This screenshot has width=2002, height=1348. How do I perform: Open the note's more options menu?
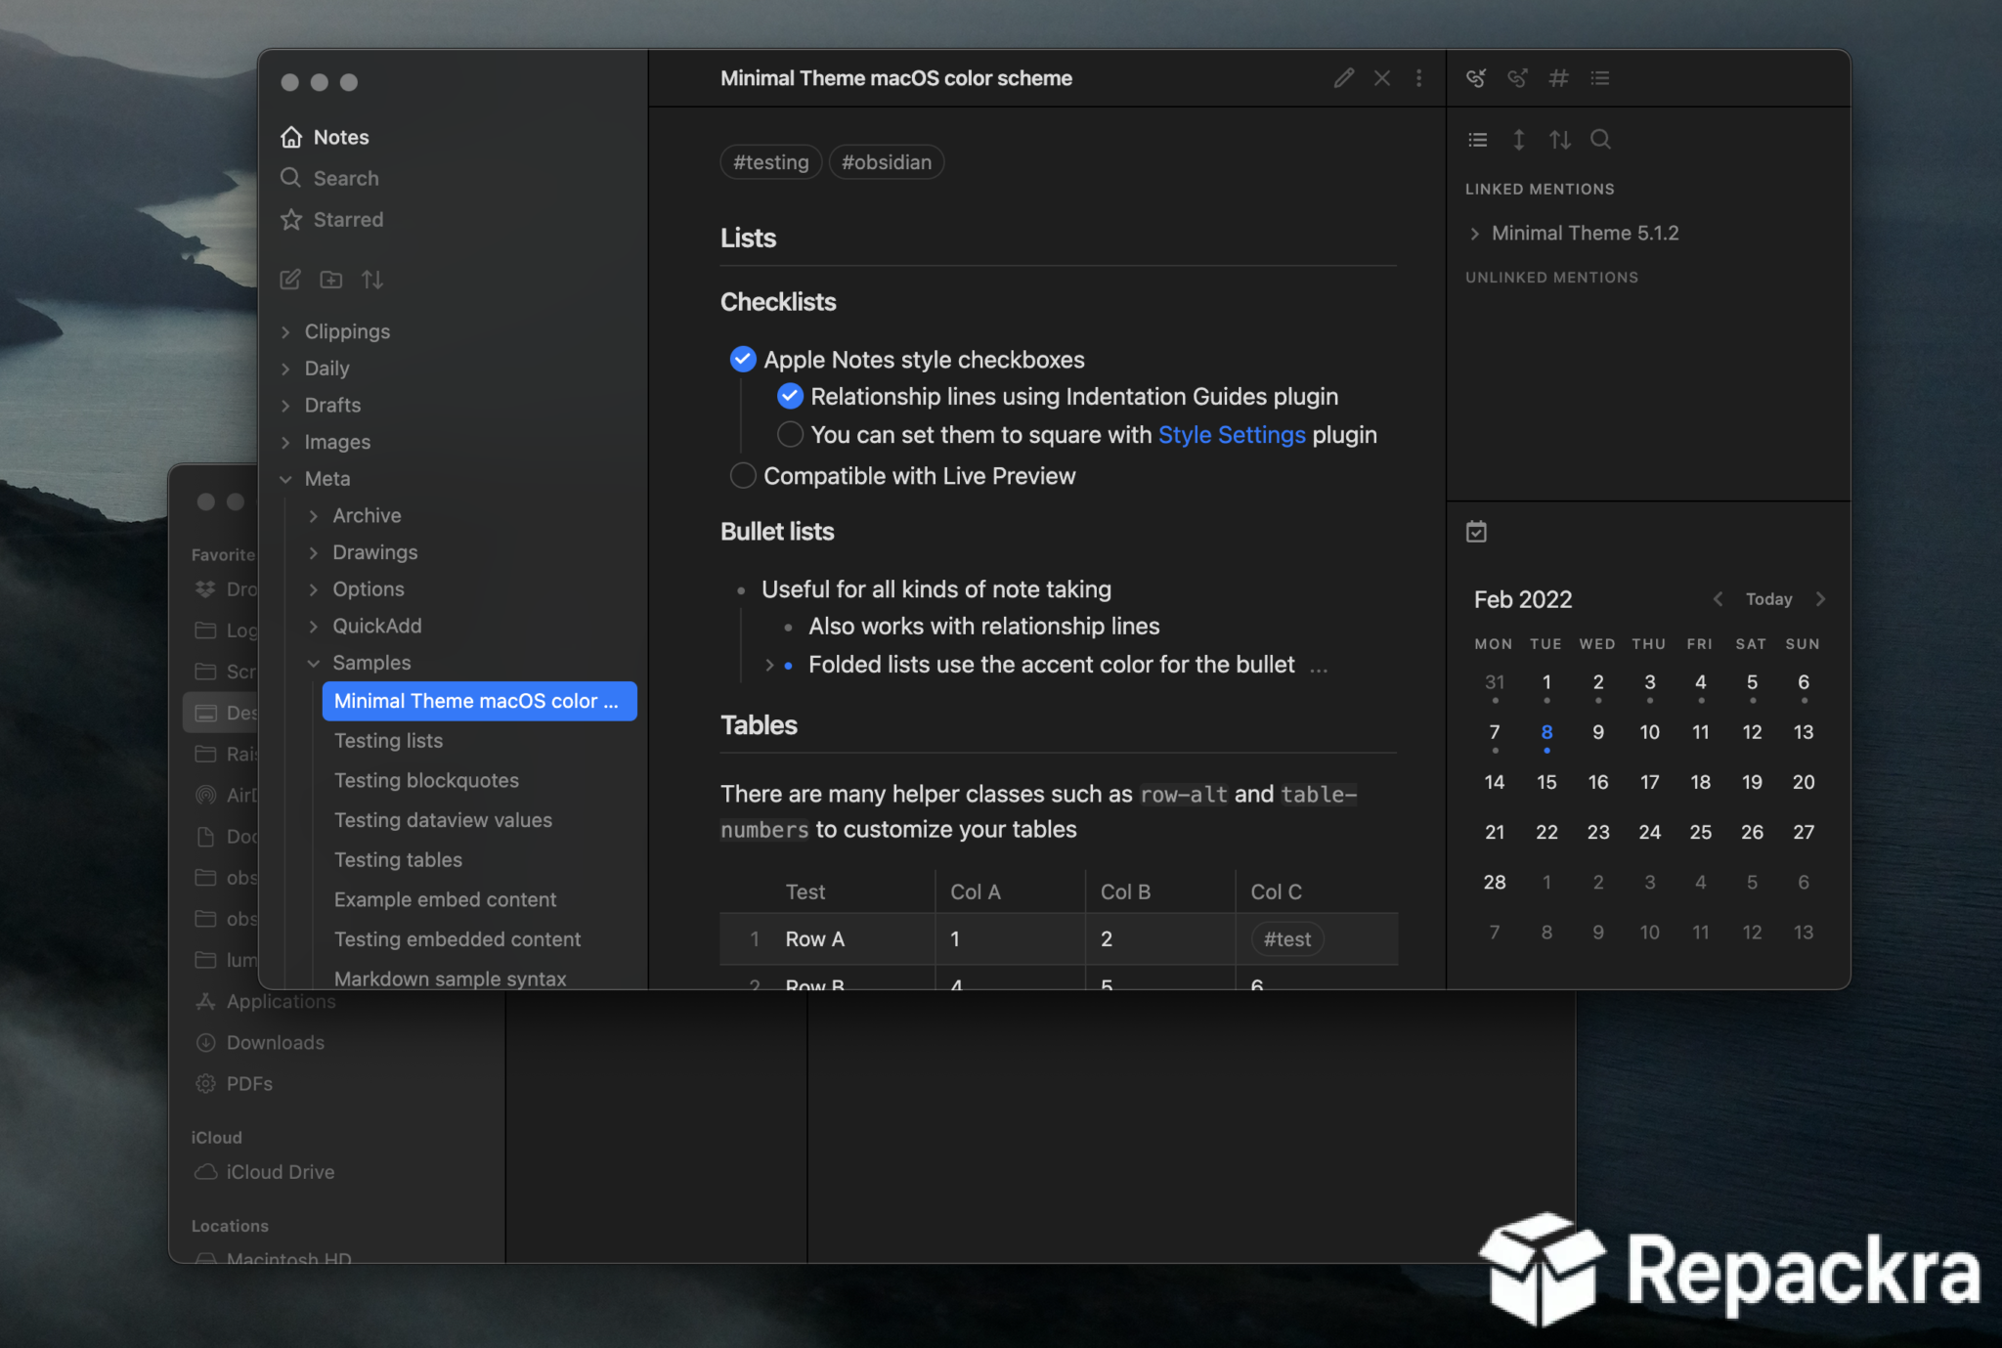(x=1418, y=78)
